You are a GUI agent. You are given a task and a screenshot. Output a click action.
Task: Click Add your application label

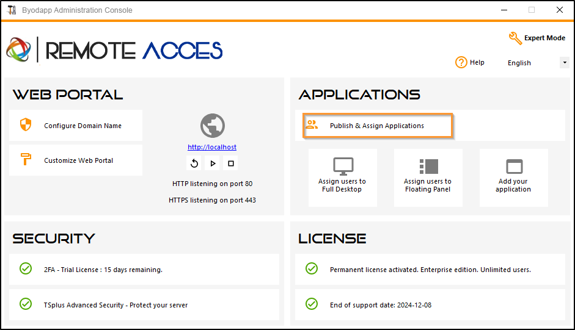(513, 185)
